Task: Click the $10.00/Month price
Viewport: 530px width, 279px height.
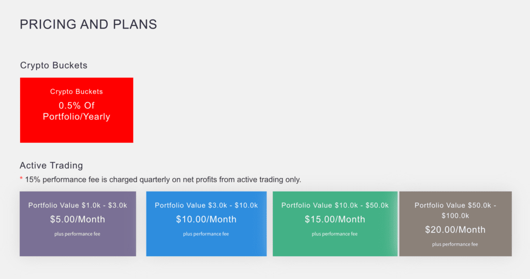Action: (x=206, y=219)
